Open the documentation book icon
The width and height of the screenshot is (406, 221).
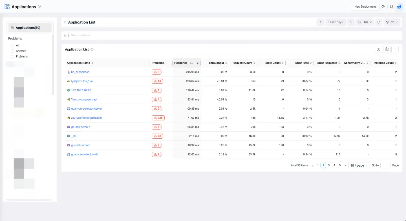pos(392,7)
